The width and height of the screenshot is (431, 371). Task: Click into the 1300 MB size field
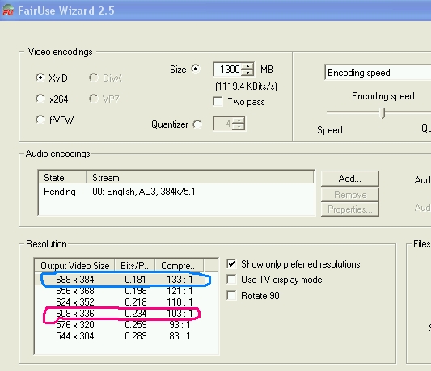coord(228,70)
